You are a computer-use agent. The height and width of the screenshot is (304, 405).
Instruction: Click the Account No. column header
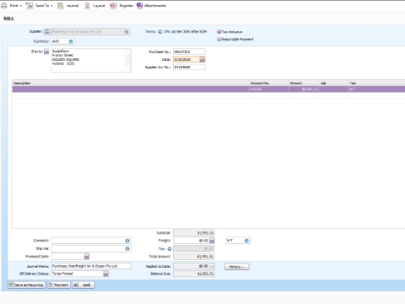268,83
